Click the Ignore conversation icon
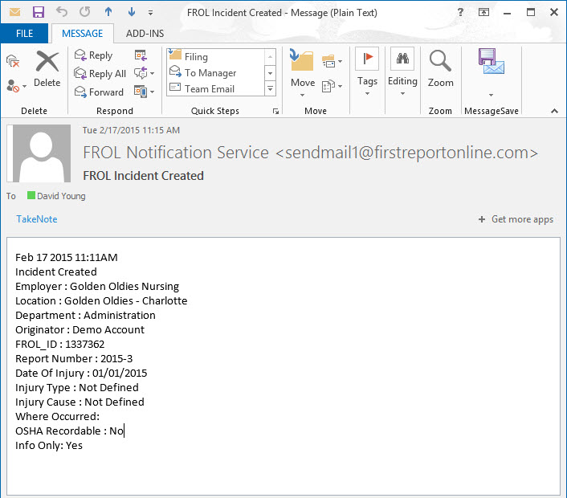This screenshot has width=567, height=498. point(12,61)
